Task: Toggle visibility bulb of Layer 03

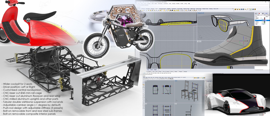Action: pos(262,22)
